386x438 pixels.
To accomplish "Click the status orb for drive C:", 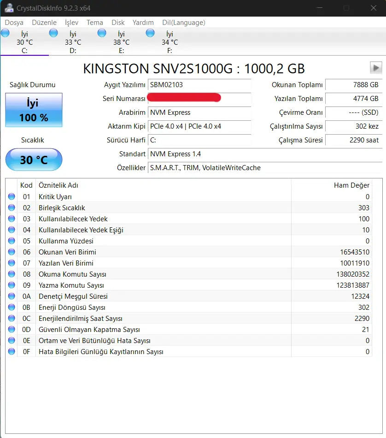I will pos(6,33).
